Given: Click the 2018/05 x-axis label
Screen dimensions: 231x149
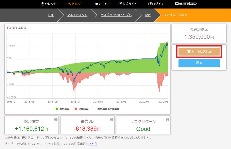Looking at the screenshot, I should 29,102.
